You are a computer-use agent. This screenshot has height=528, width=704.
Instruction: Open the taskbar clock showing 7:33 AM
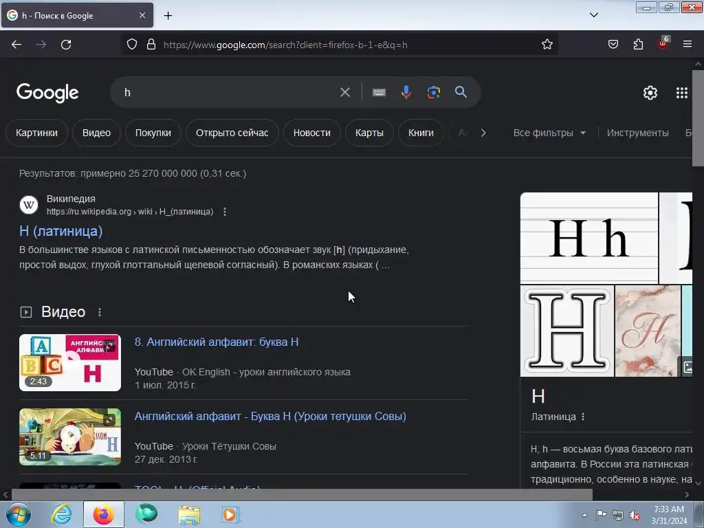(669, 515)
